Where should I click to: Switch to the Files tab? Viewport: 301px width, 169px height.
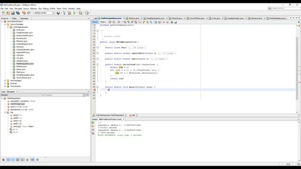point(15,18)
